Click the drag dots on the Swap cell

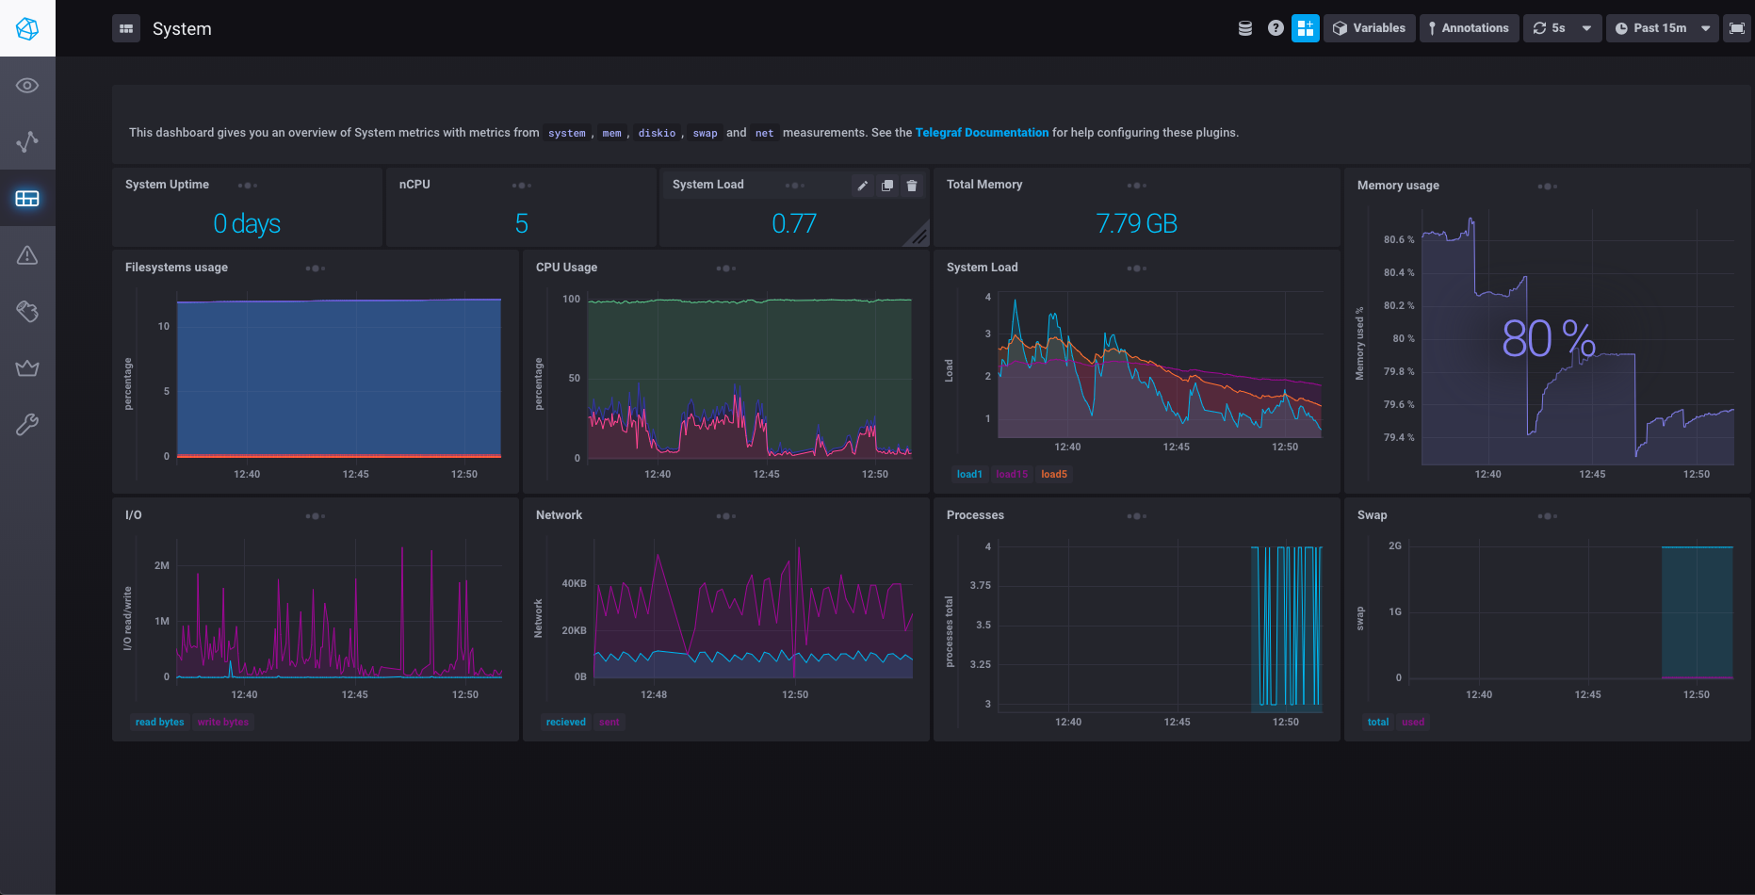(x=1548, y=516)
